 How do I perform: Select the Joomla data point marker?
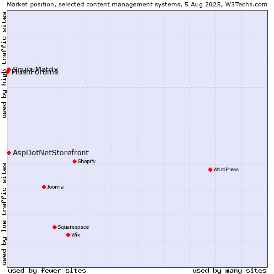[x=44, y=187]
